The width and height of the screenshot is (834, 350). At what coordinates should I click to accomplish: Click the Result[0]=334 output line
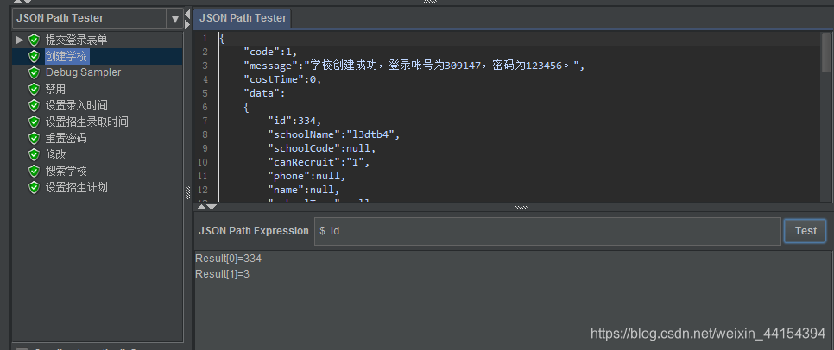click(228, 259)
